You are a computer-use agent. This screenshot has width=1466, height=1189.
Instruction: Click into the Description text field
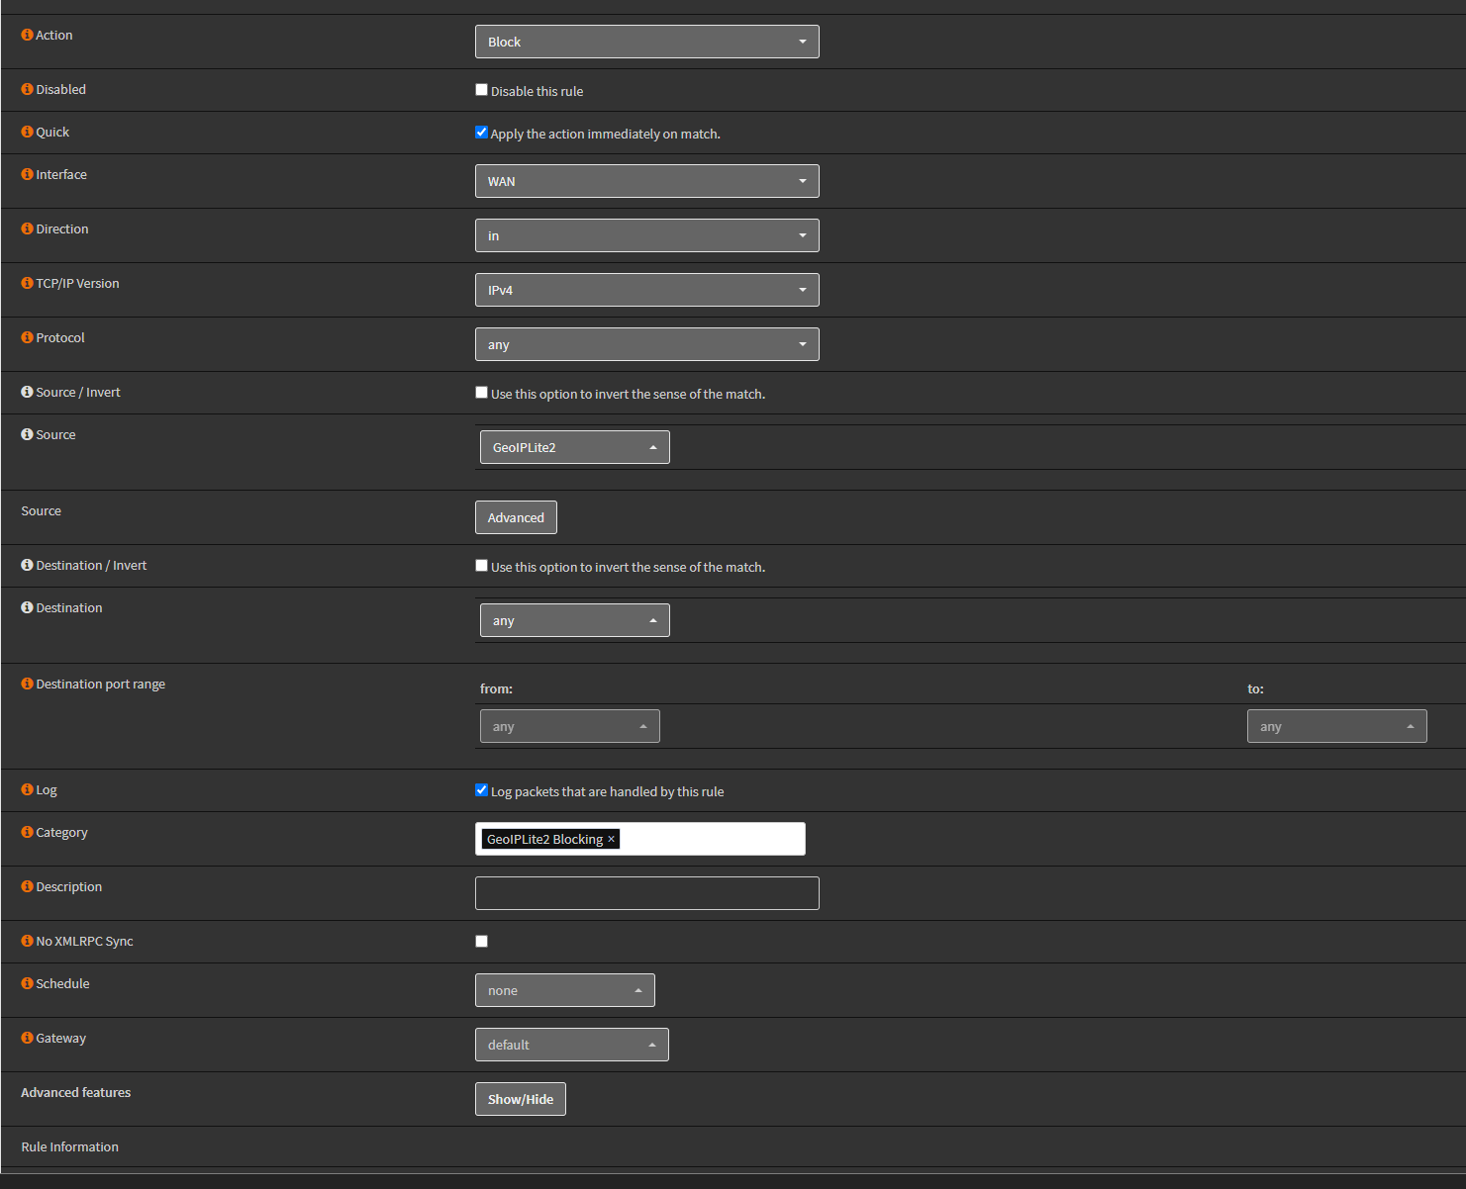point(646,893)
